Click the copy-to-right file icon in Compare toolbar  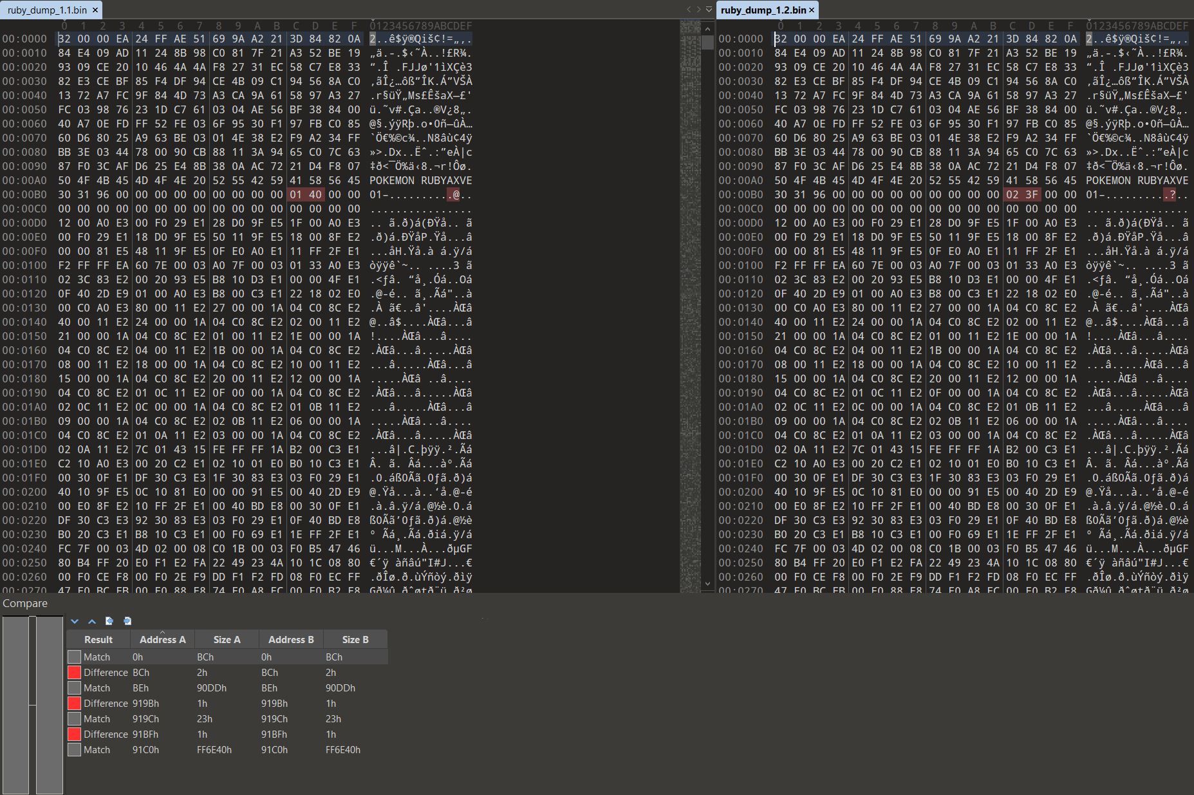pos(127,621)
